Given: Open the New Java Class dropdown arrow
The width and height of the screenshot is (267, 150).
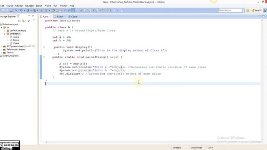Looking at the screenshot, I should click(x=49, y=10).
